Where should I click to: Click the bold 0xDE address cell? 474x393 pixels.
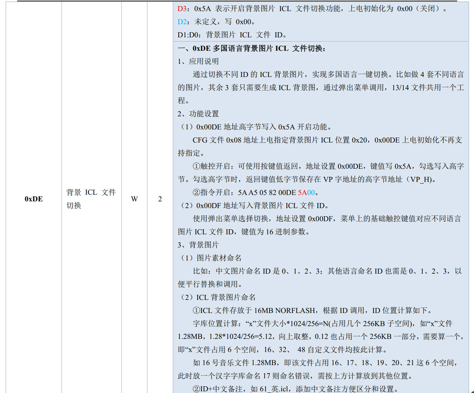pyautogui.click(x=34, y=199)
